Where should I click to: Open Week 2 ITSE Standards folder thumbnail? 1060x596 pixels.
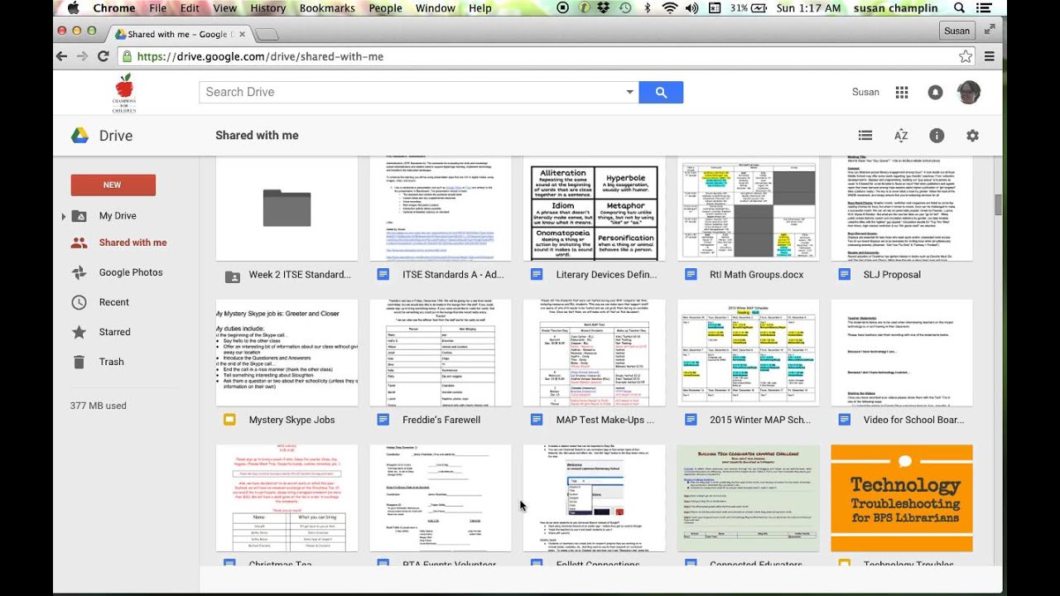287,208
